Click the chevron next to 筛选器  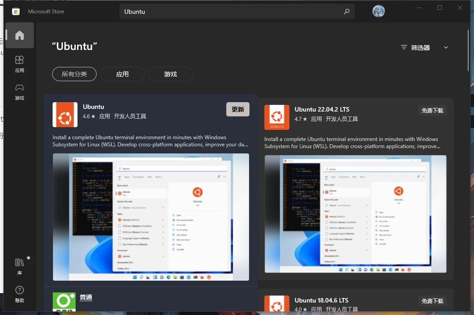446,47
